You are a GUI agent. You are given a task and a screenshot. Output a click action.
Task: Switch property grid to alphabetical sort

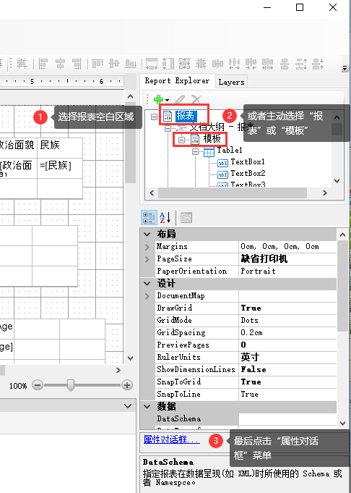pos(165,218)
